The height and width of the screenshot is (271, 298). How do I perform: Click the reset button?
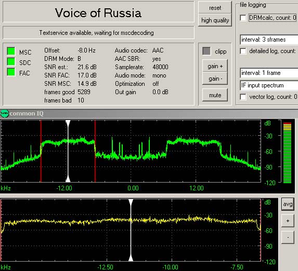215,8
